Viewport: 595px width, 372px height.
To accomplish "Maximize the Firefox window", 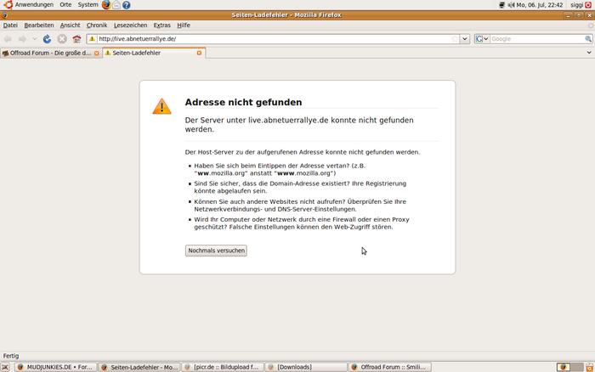I will click(579, 15).
